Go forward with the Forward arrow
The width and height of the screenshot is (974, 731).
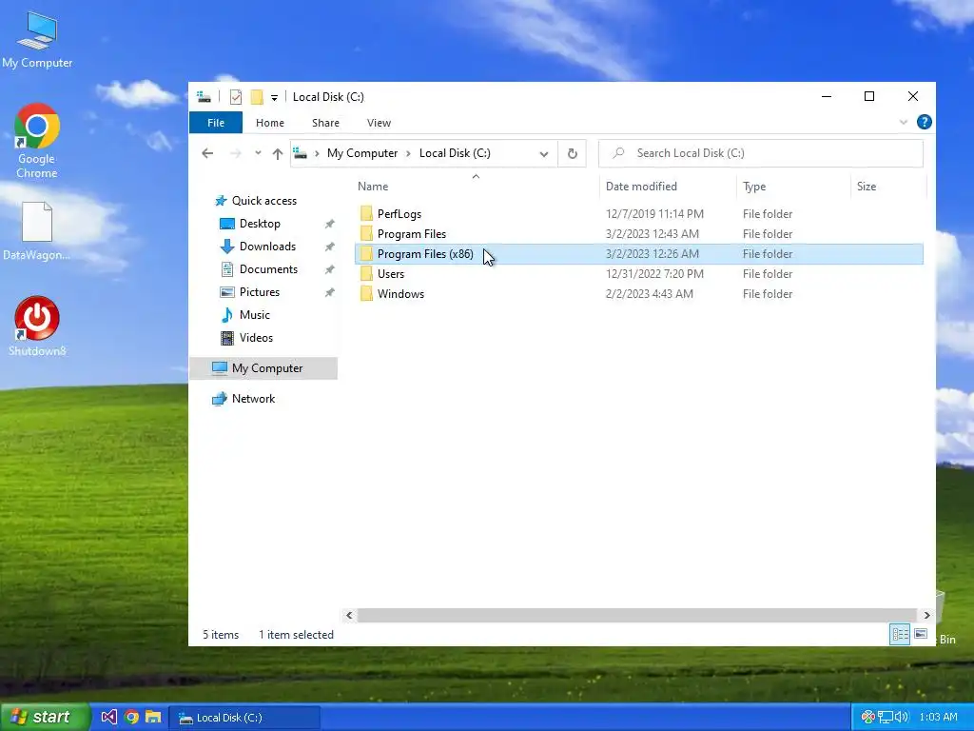coord(236,153)
